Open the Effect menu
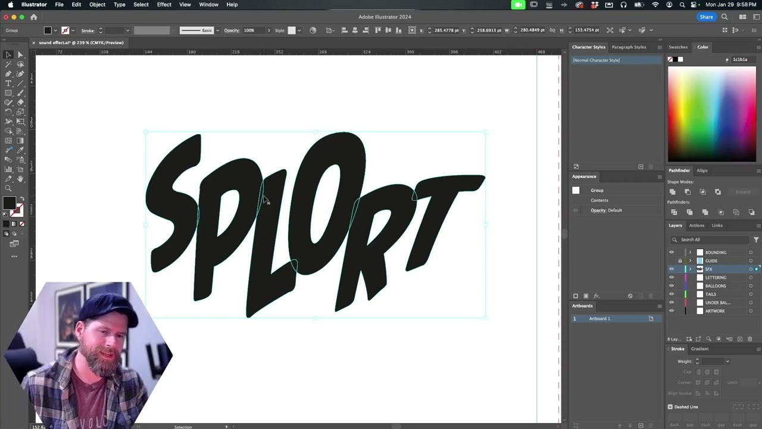Viewport: 762px width, 429px height. [x=164, y=5]
